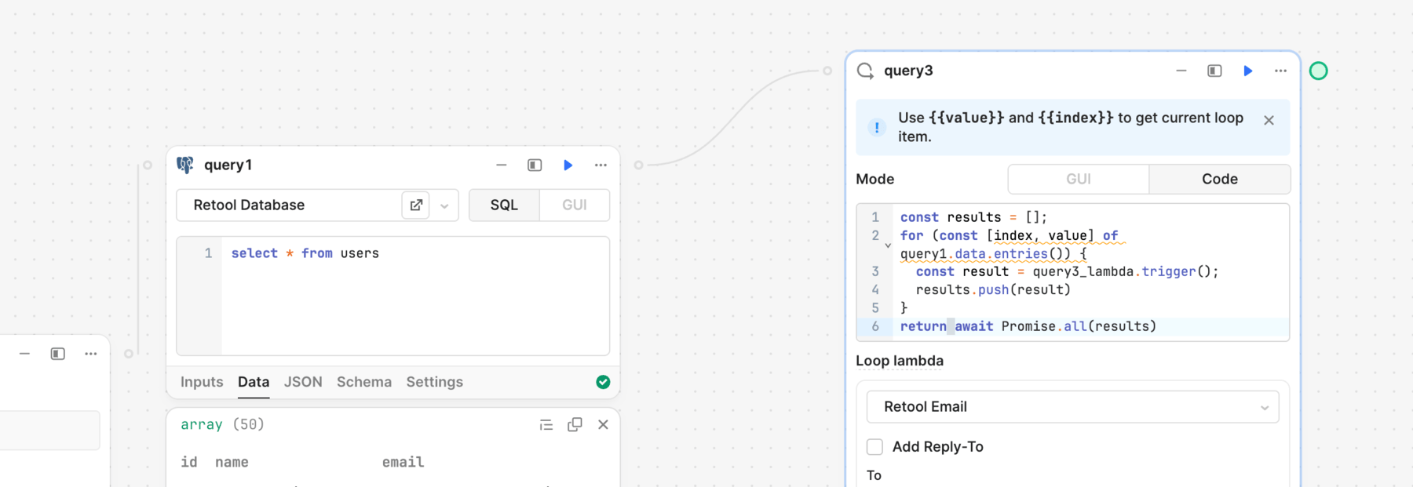
Task: Format the array results view
Action: click(546, 424)
